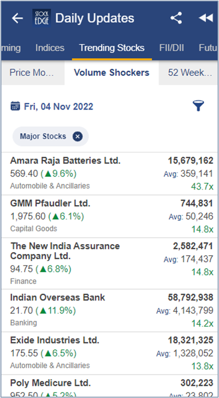Click the calendar icon next to date
219x398 pixels.
click(15, 106)
